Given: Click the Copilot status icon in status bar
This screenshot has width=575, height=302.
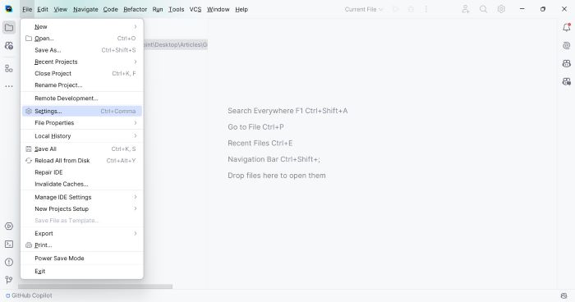Looking at the screenshot, I should (564, 295).
